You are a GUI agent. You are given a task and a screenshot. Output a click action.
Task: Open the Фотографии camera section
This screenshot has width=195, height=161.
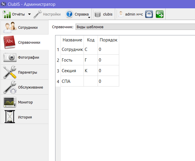(x=24, y=57)
